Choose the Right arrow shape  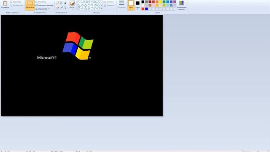pyautogui.click(x=92, y=5)
